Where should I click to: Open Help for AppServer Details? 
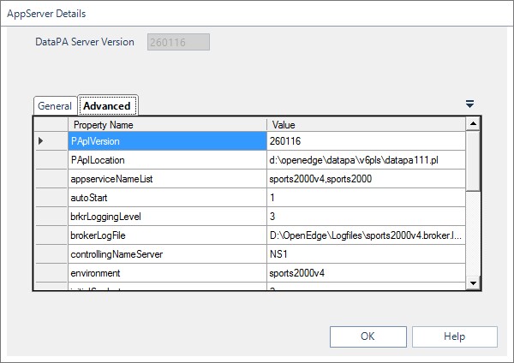tap(454, 336)
